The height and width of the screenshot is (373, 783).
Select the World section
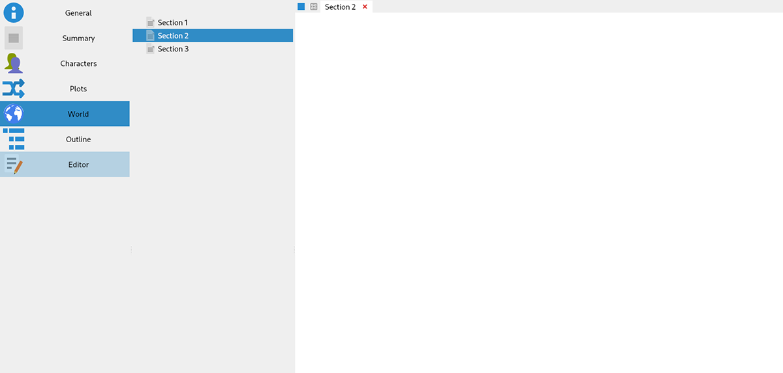pyautogui.click(x=65, y=114)
